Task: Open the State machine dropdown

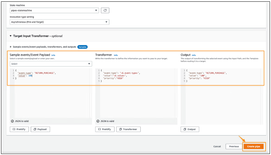Action: (54, 10)
